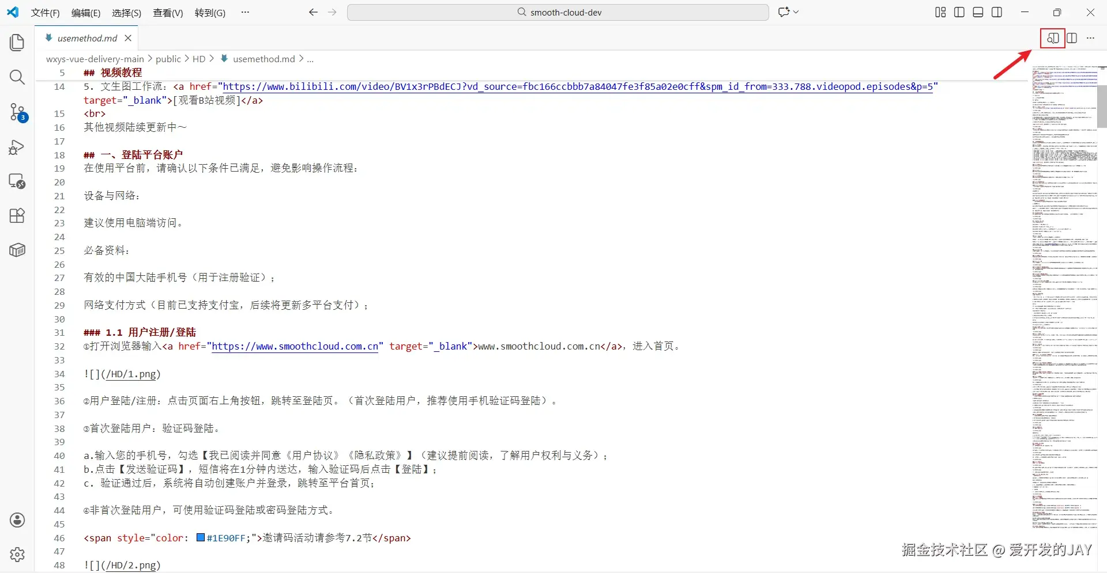This screenshot has height=573, width=1107.
Task: Toggle the bottom panel visibility
Action: 977,12
